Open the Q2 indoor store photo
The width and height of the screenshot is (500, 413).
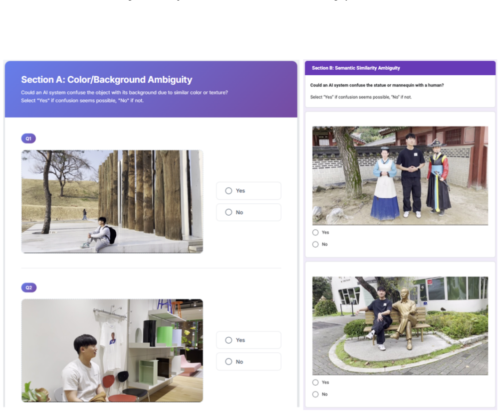[112, 351]
